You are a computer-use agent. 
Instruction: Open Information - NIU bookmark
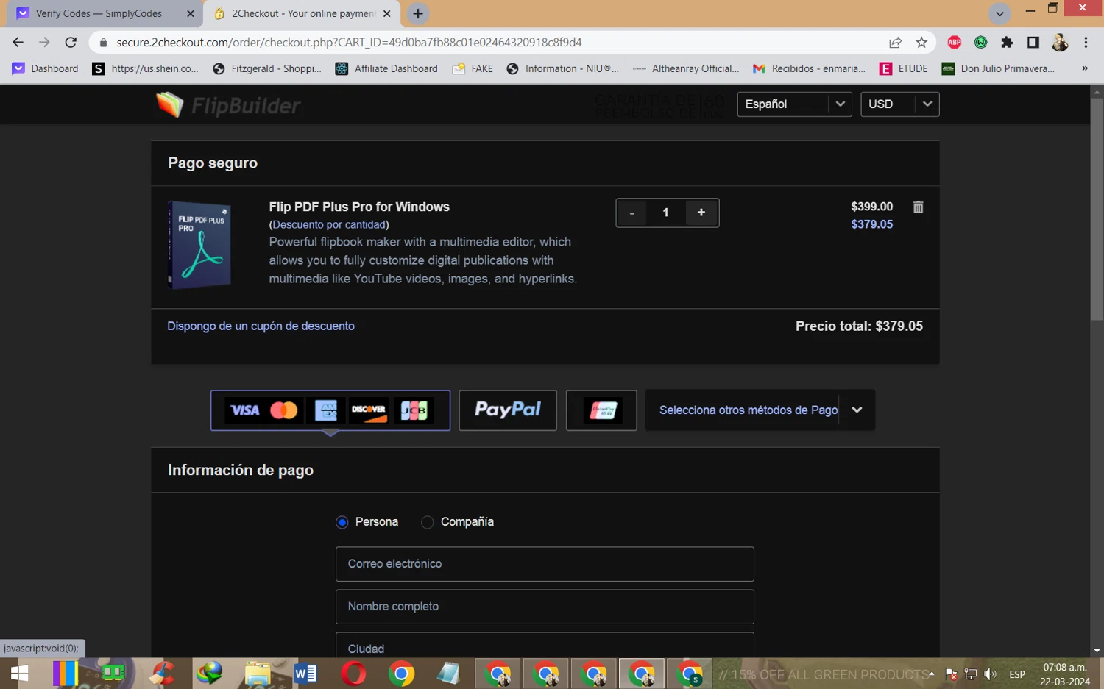click(563, 68)
